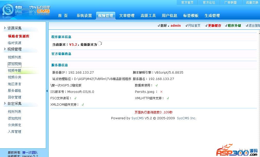This screenshot has height=157, width=260.
Task: Click the red X next to Persits.jpeg
Action: (x=161, y=92)
